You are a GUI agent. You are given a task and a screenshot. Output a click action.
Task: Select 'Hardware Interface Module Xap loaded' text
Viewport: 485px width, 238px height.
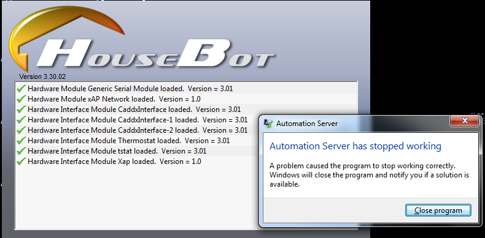[91, 162]
